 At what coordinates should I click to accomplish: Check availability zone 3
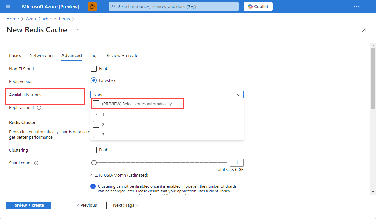coord(96,135)
